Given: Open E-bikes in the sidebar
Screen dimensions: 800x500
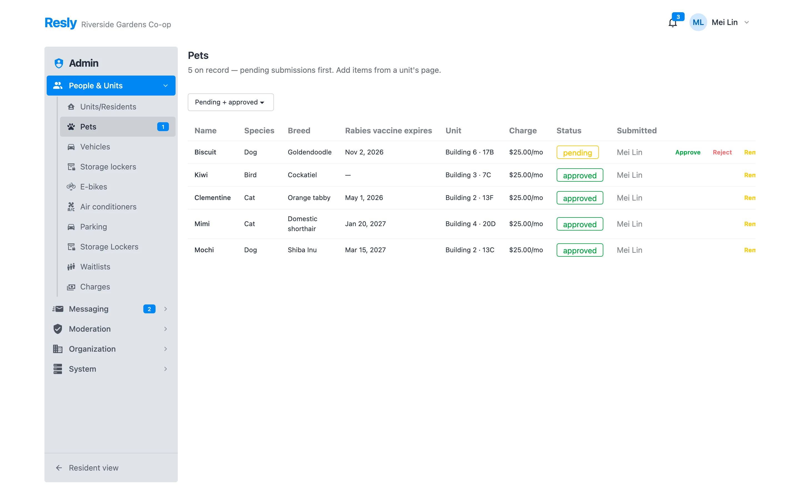Looking at the screenshot, I should (118, 187).
